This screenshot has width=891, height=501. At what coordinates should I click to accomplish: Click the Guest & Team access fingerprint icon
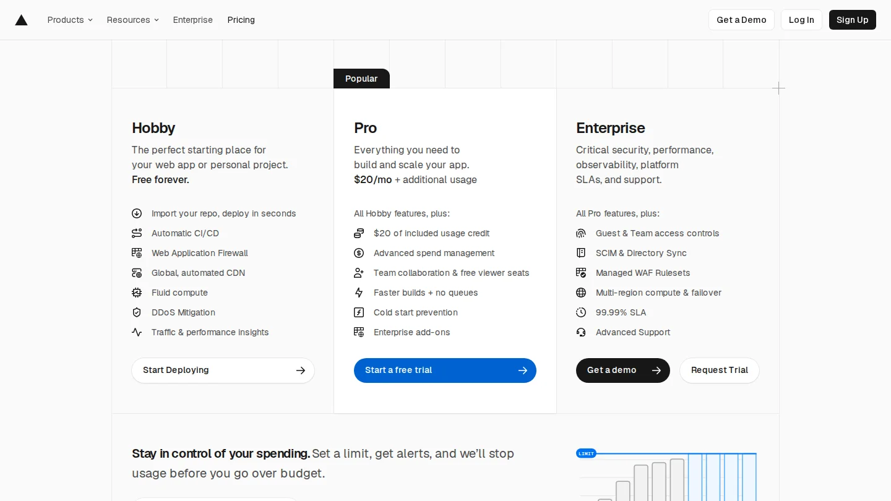[581, 233]
